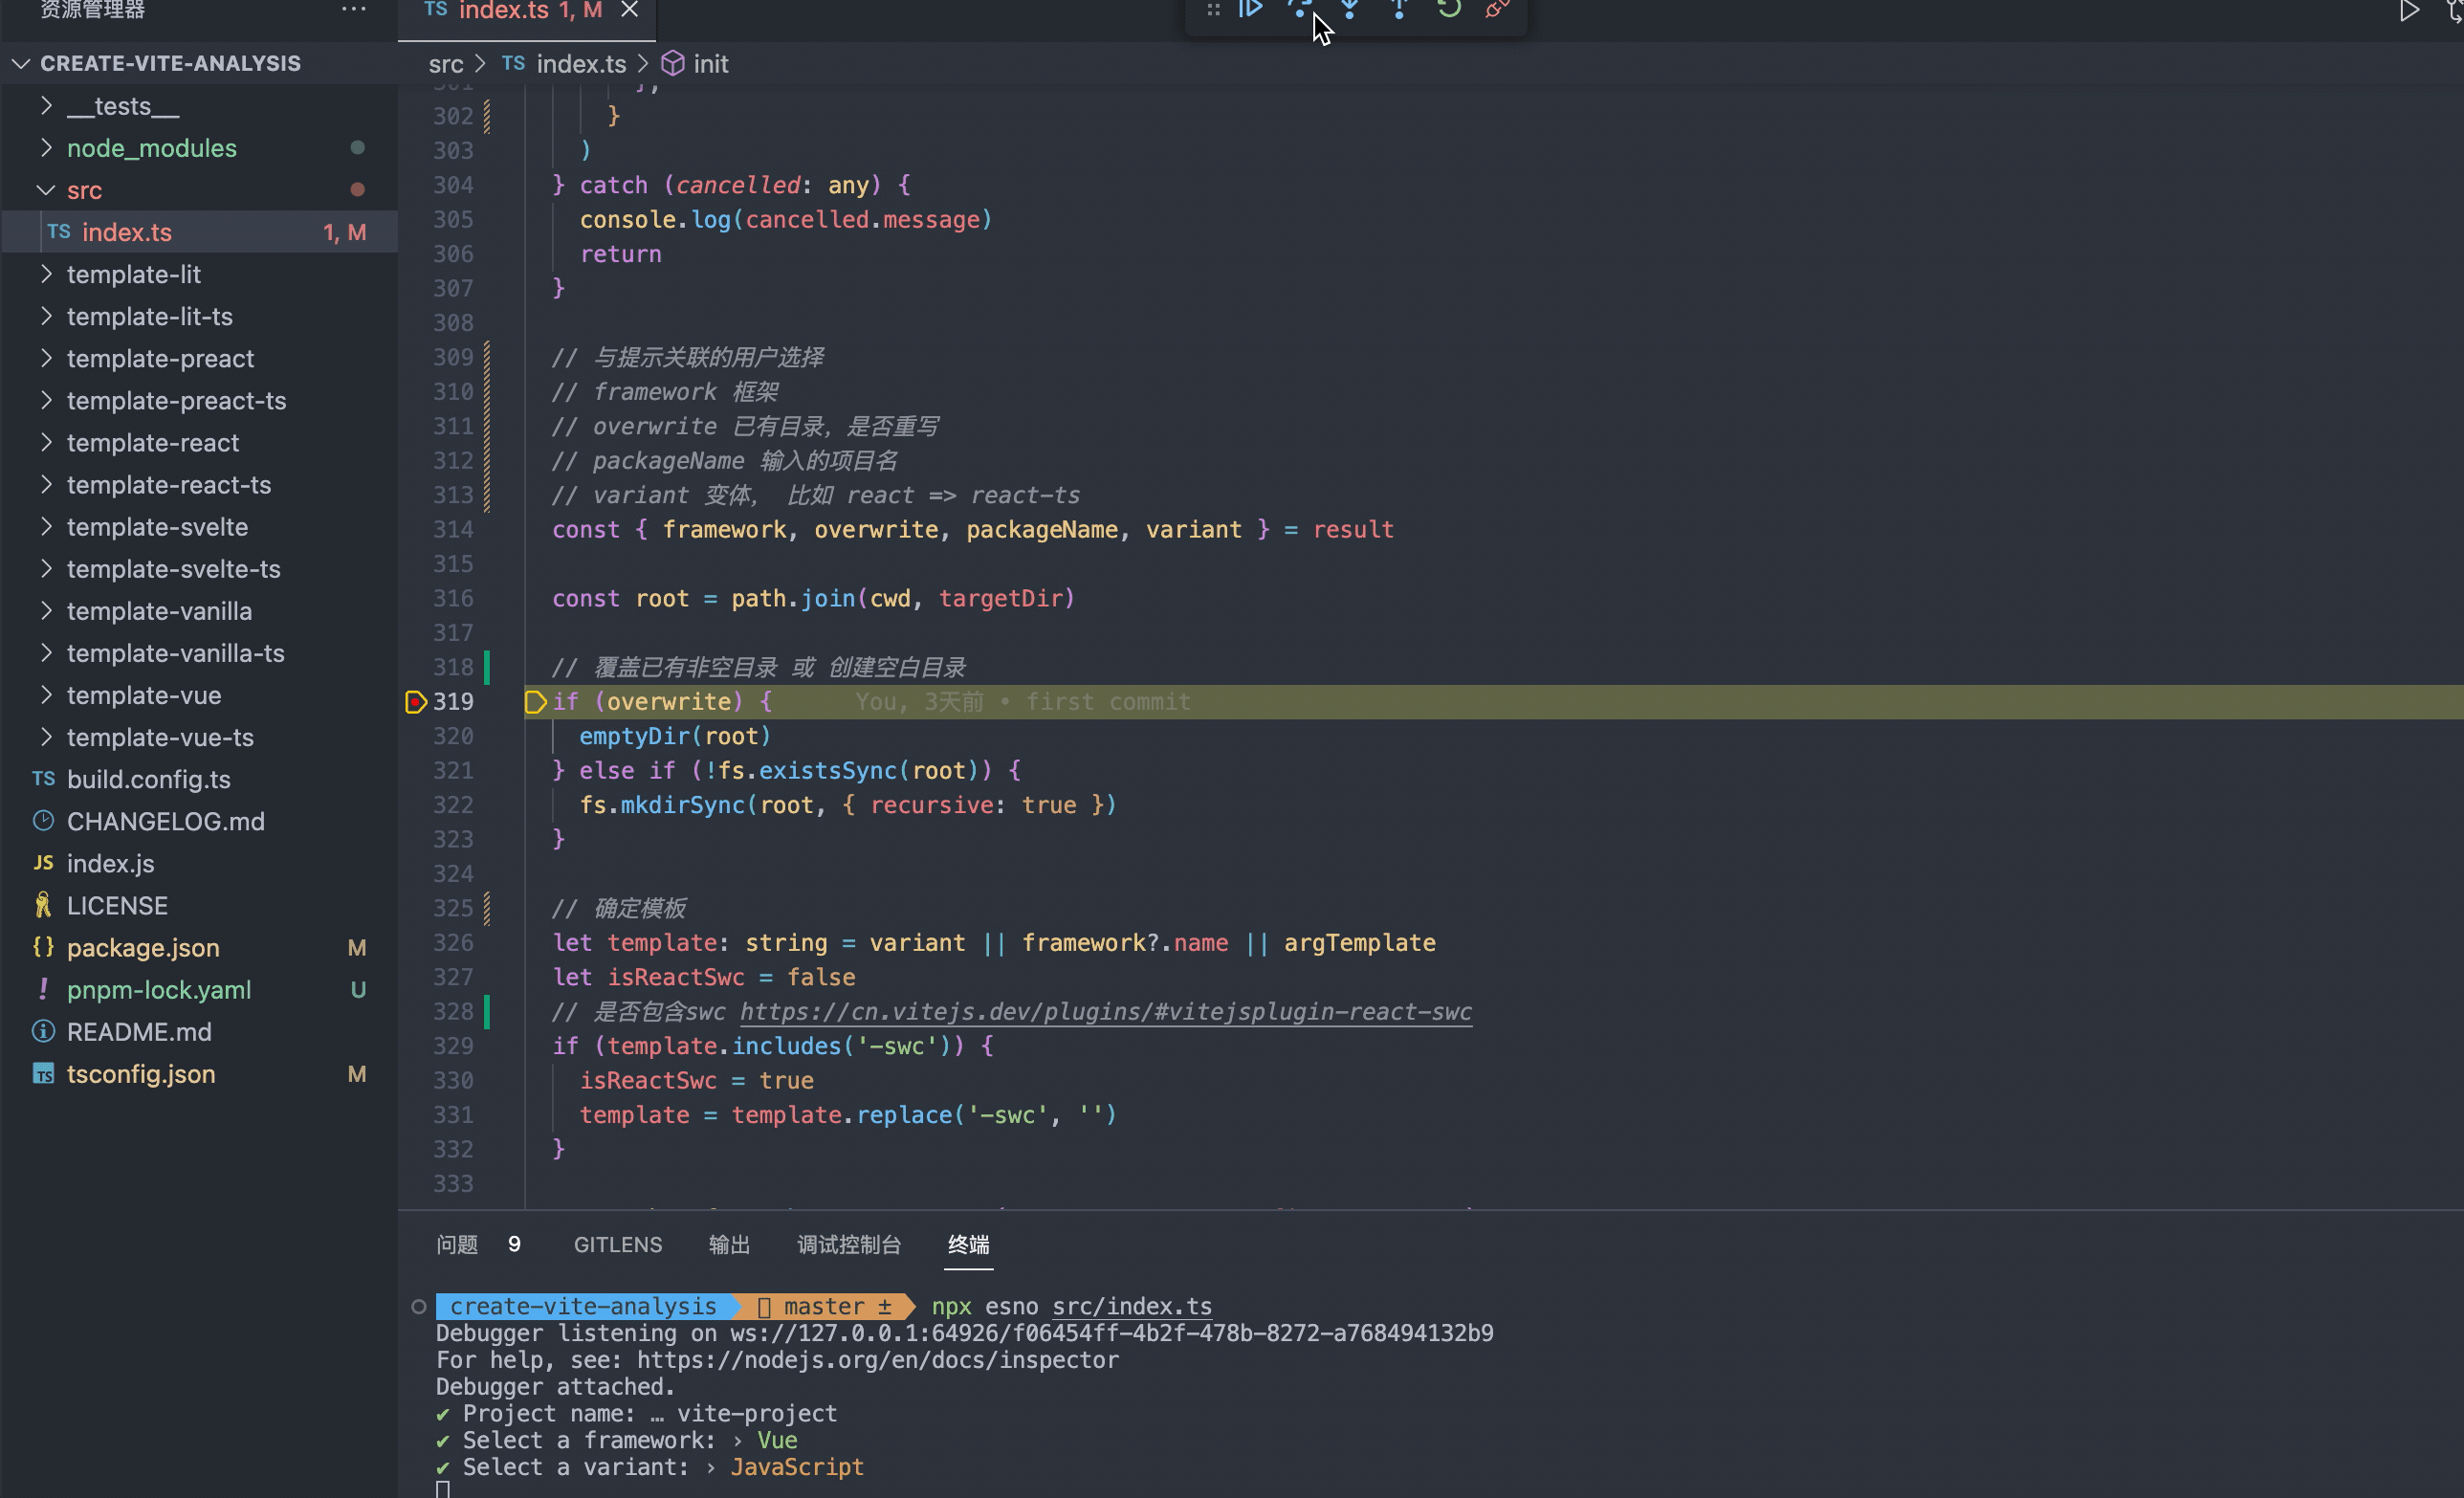The width and height of the screenshot is (2464, 1498).
Task: Step over the current line
Action: 1299,10
